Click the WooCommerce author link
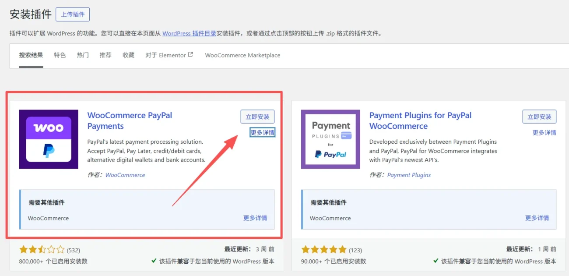Viewport: 569px width, 276px height. tap(125, 175)
